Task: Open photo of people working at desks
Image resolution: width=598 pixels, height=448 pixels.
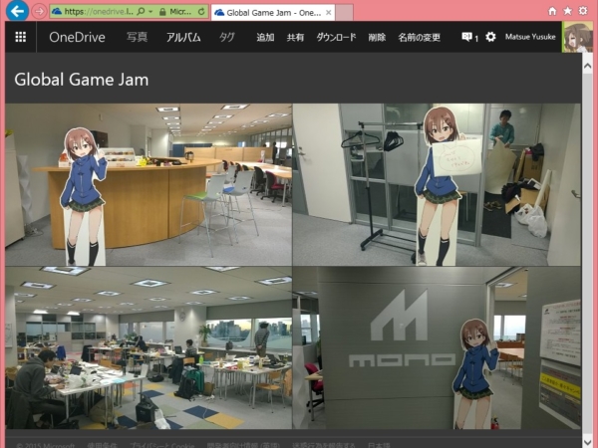Action: (149, 347)
